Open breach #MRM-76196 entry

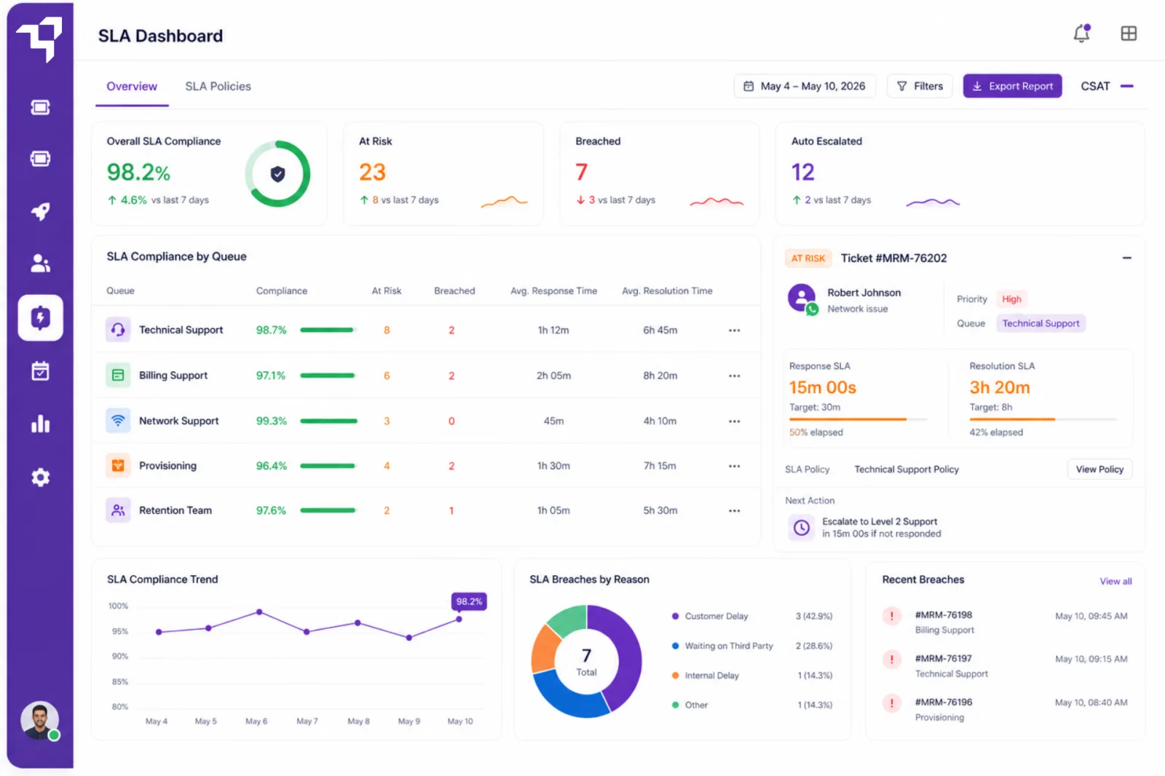coord(1005,710)
